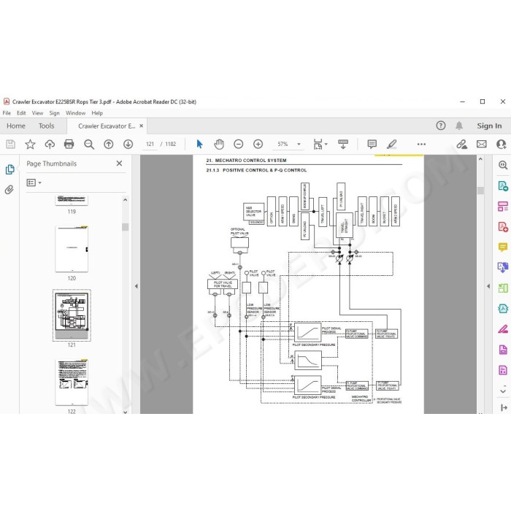Click the document vertical scrollbar thumb
The image size is (511, 511).
tap(480, 191)
